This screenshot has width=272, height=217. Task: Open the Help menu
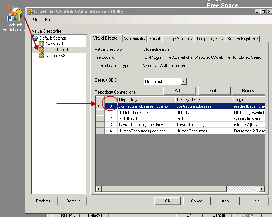click(x=48, y=20)
